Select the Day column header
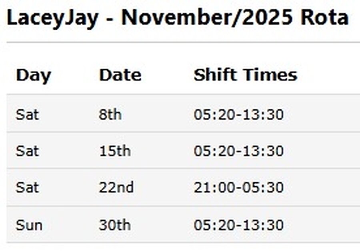 point(34,75)
